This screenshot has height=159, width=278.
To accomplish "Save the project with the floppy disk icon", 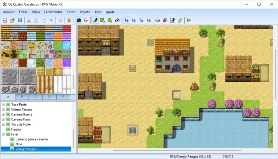I will 20,20.
